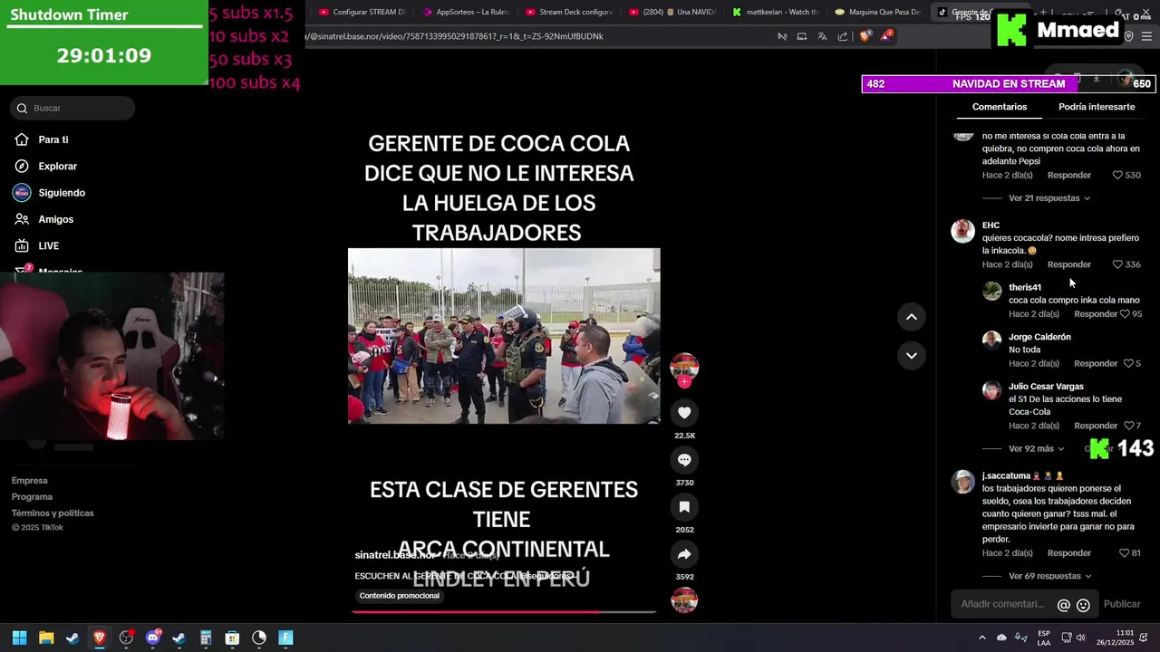Click the Añadir comentario input field
Screen dimensions: 1160x652
click(1002, 604)
